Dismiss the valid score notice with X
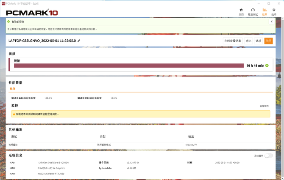Screen dimensions: 284x180 click(x=272, y=22)
